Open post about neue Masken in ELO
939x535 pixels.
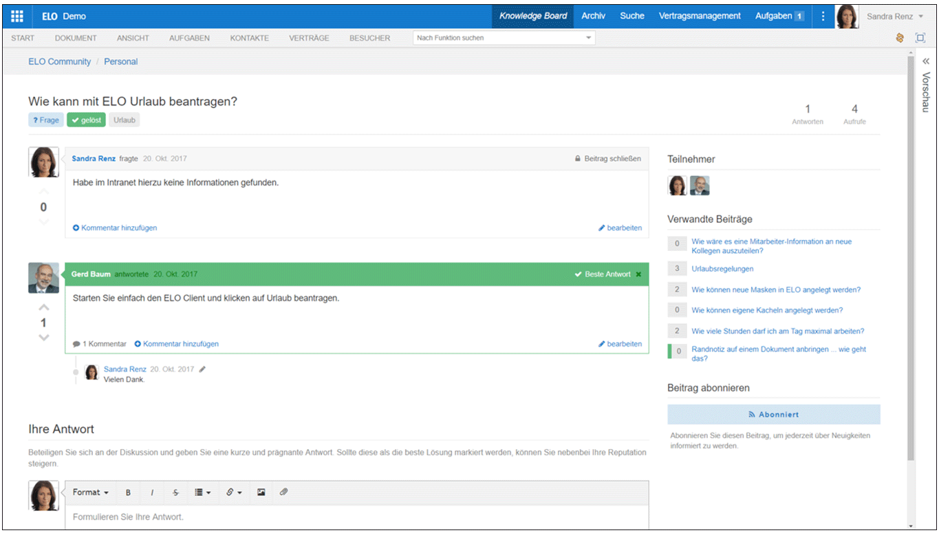[776, 290]
